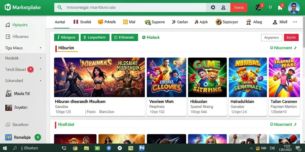
Task: Open the Veorien Mieh game thumbnail
Action: [x=166, y=77]
